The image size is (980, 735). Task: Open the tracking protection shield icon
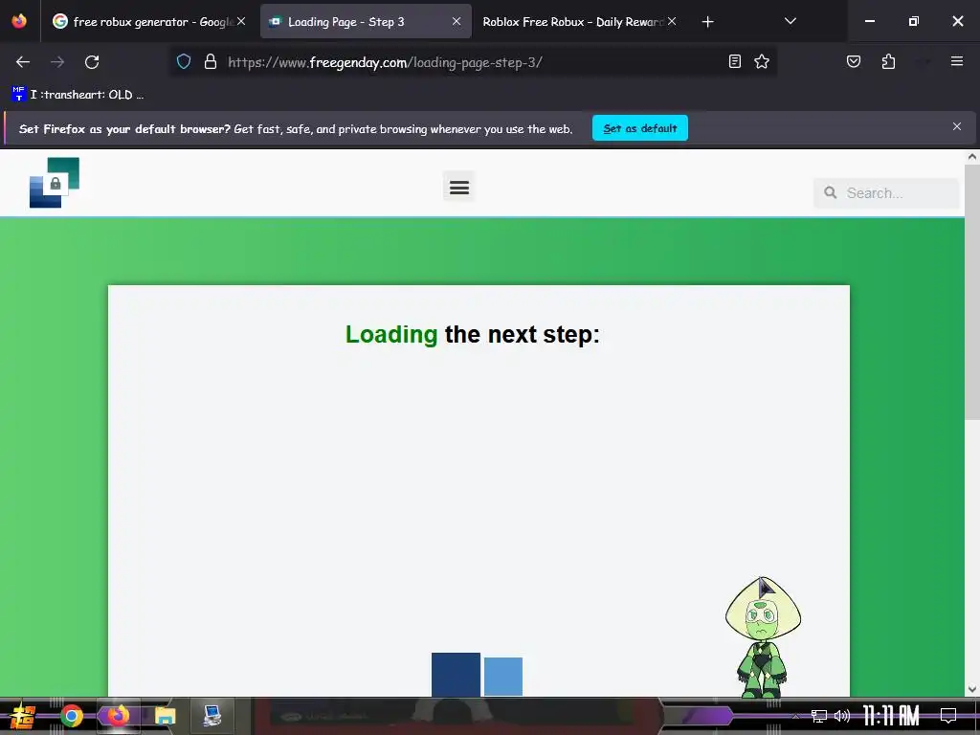coord(183,61)
